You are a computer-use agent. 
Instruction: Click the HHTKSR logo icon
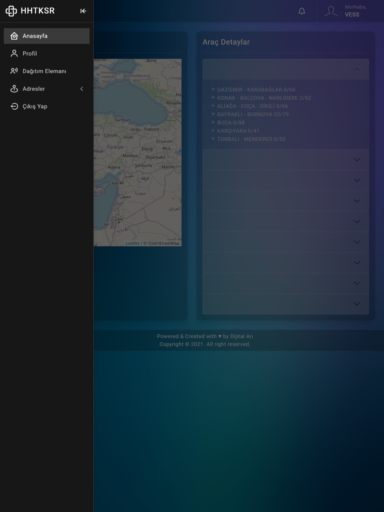[x=11, y=11]
